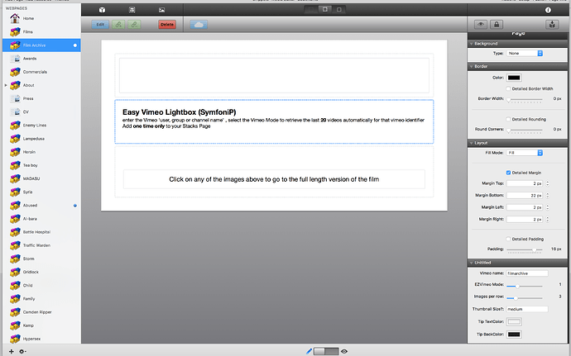Viewport: 571px width, 356px height.
Task: Collapse the Layout section
Action: point(471,143)
